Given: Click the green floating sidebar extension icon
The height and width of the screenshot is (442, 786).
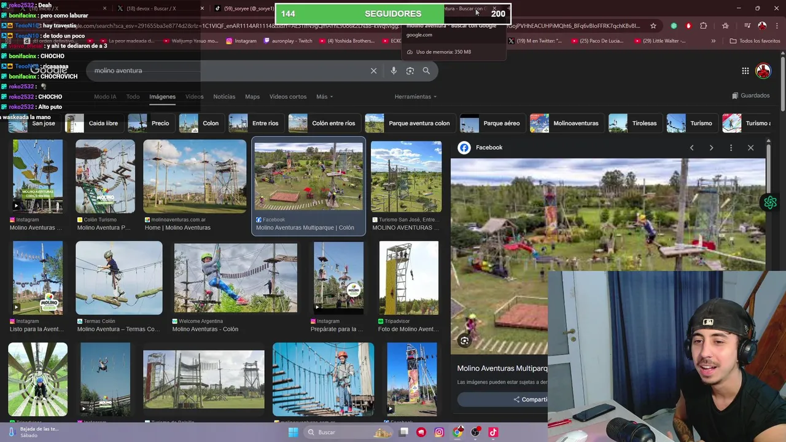Looking at the screenshot, I should [x=771, y=203].
